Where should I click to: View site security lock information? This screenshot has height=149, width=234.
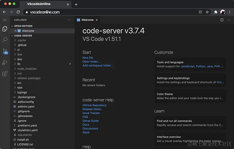pyautogui.click(x=27, y=12)
